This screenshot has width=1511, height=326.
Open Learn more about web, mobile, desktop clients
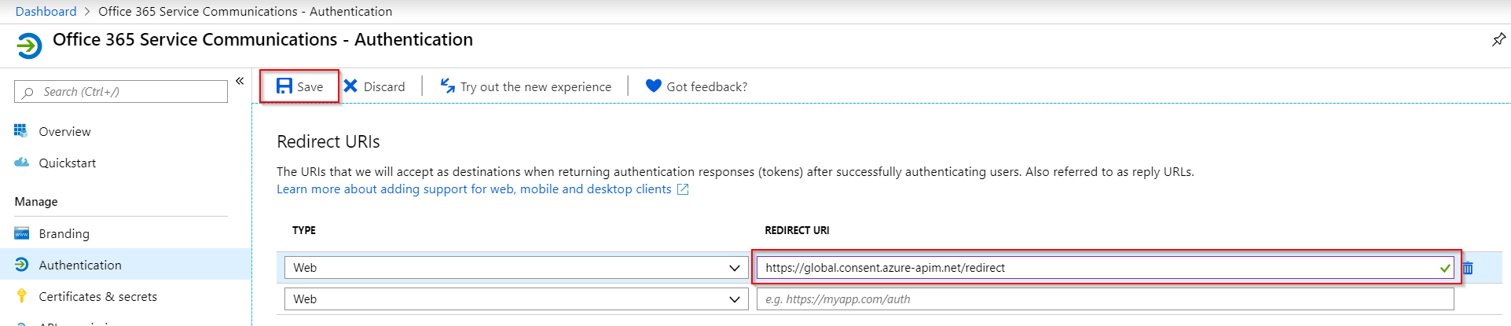474,189
